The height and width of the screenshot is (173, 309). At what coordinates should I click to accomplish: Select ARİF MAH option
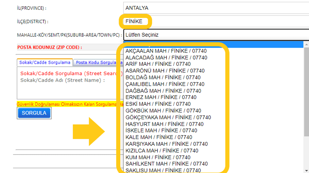click(x=158, y=64)
